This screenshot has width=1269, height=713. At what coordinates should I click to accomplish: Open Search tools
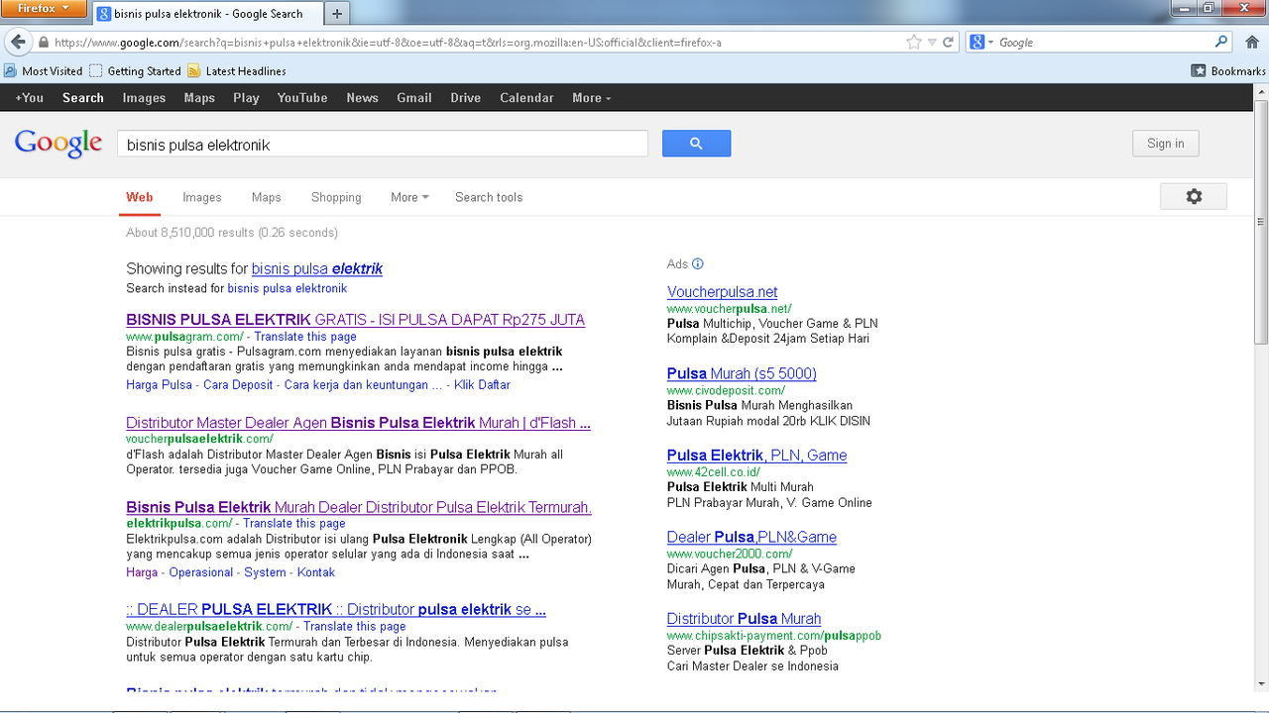(489, 197)
